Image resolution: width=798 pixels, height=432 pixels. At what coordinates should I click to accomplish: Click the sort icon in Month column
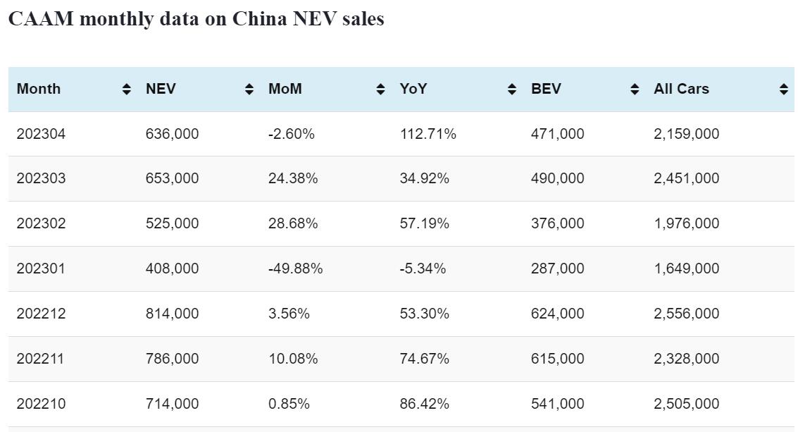tap(126, 90)
